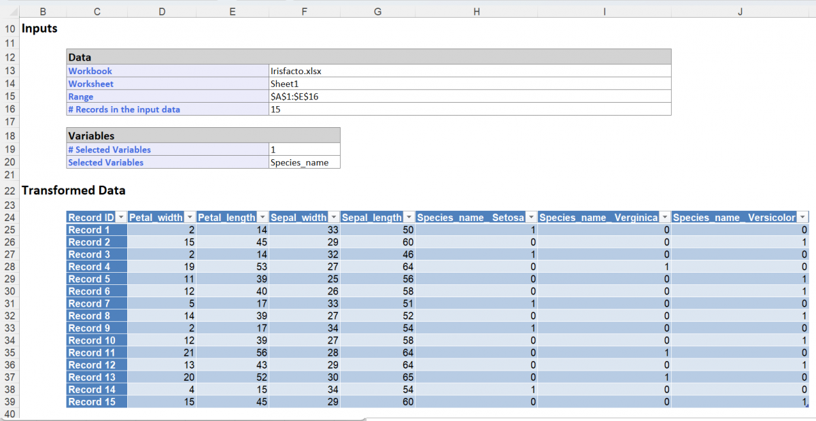Expand the Species_name_Verginica filter arrow
The height and width of the screenshot is (421, 816).
coord(664,218)
